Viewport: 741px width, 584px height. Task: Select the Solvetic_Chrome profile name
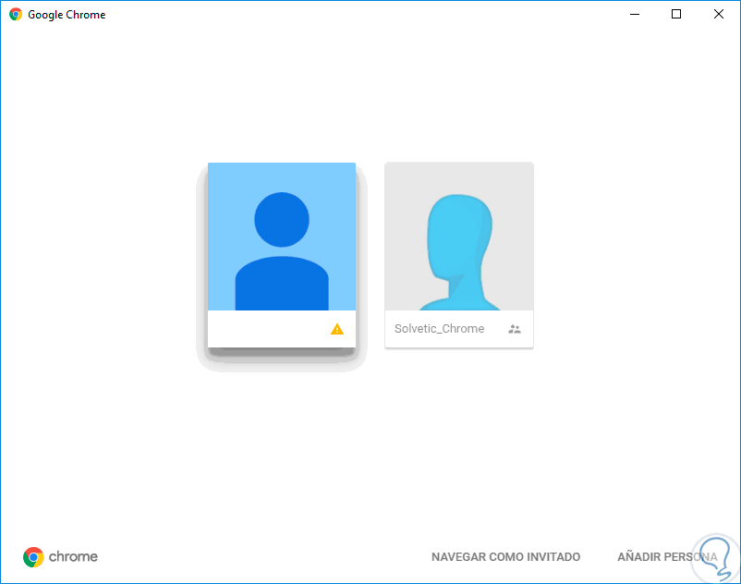(x=439, y=329)
